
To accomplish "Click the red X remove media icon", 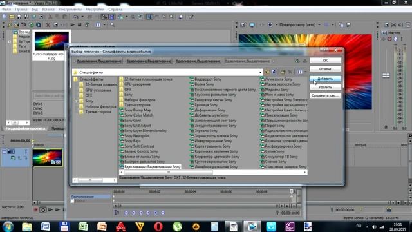I will [48, 25].
